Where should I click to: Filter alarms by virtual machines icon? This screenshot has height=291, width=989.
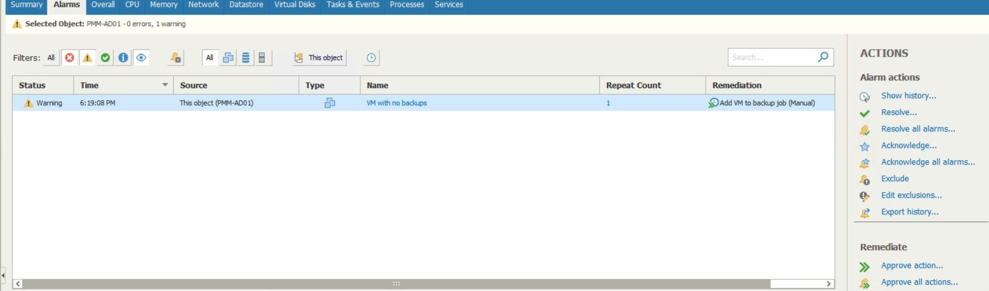(x=228, y=57)
